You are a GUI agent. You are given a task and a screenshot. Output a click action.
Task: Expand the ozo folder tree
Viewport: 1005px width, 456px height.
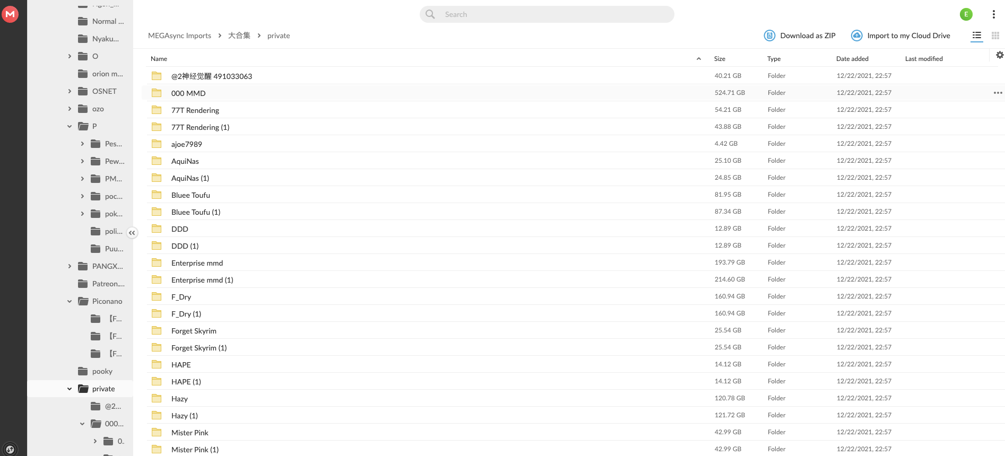pyautogui.click(x=70, y=109)
